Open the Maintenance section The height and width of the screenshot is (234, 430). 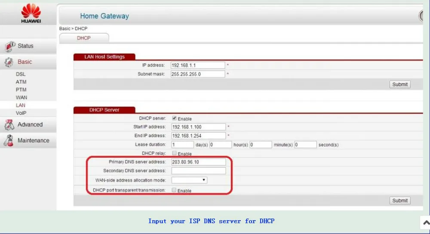pyautogui.click(x=28, y=140)
